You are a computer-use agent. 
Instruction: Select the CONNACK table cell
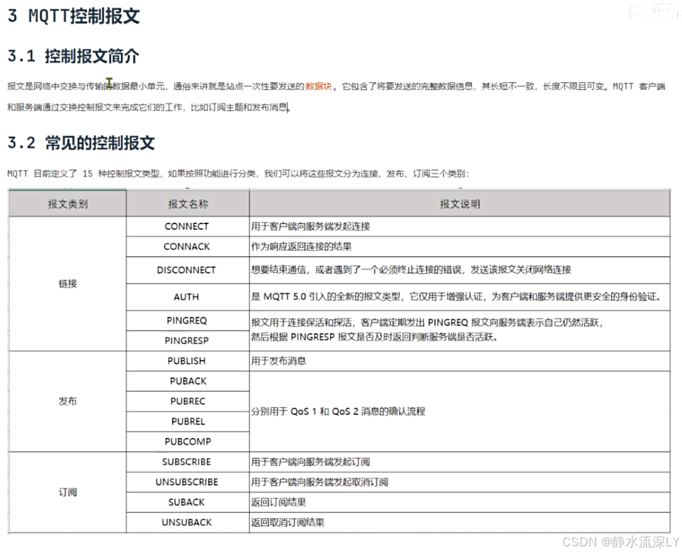[x=187, y=247]
